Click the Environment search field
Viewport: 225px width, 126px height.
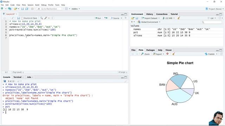pyautogui.click(x=211, y=22)
